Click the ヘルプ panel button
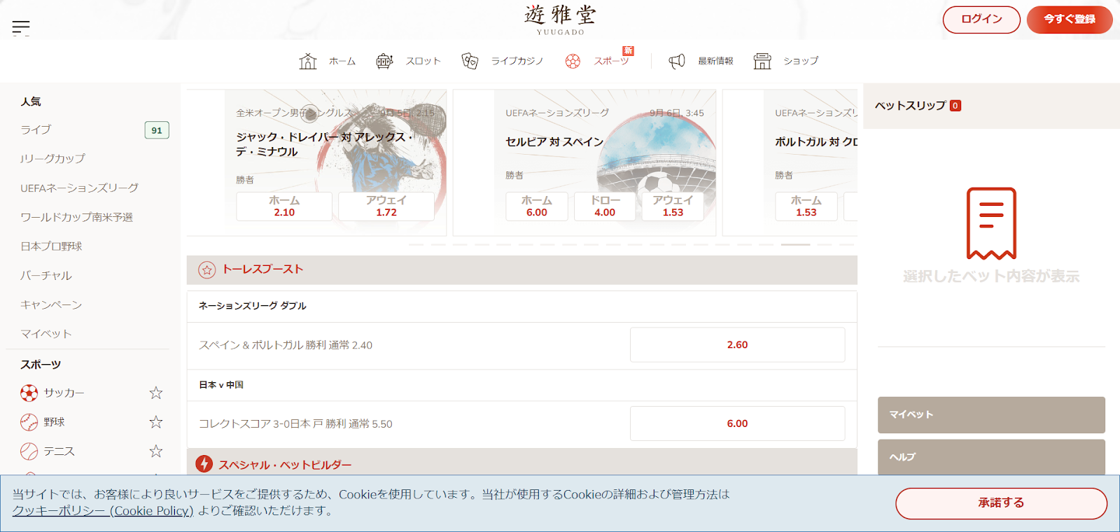 coord(991,457)
